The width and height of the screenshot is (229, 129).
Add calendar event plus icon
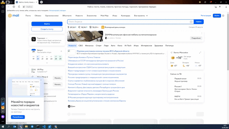point(61,51)
